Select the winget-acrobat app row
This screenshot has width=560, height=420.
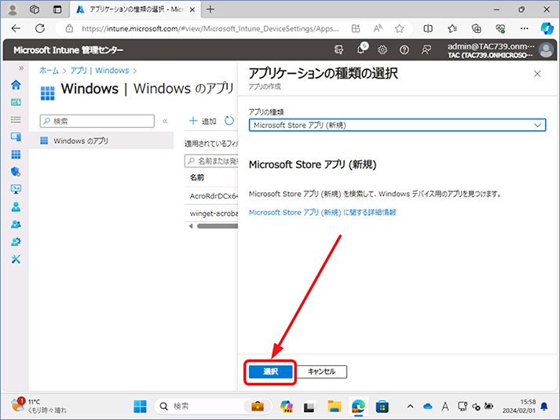(211, 214)
